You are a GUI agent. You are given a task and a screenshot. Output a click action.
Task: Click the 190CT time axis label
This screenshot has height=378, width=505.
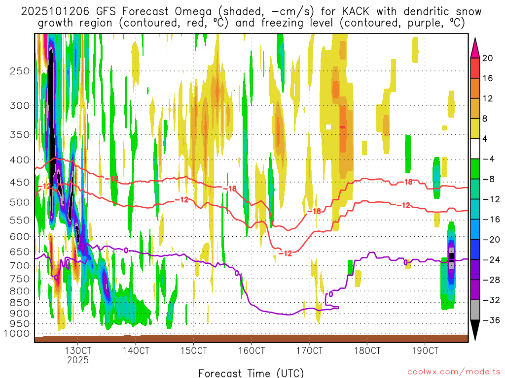click(425, 350)
